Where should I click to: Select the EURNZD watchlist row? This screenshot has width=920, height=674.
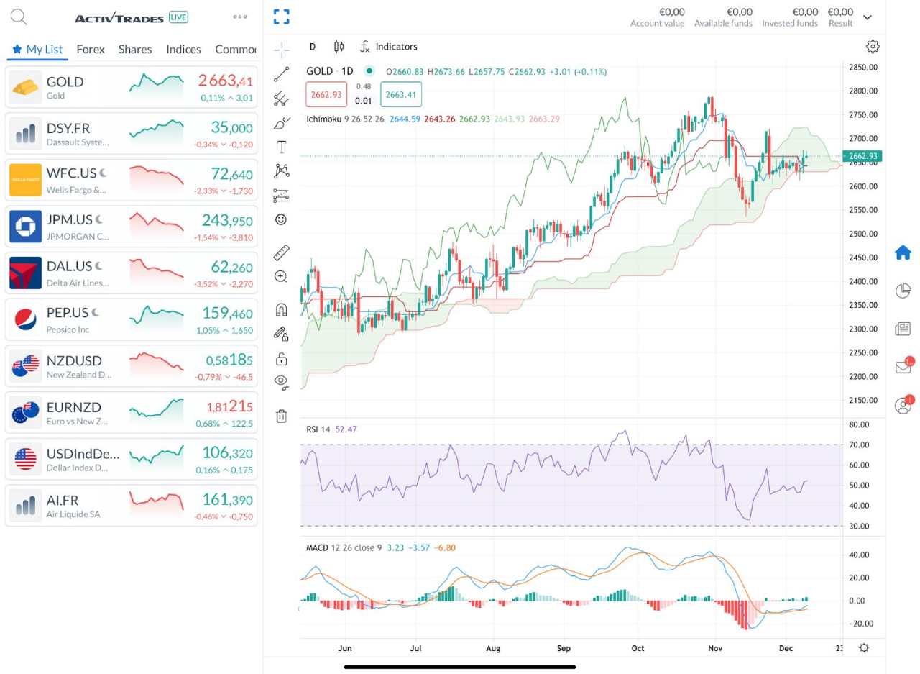tap(132, 414)
